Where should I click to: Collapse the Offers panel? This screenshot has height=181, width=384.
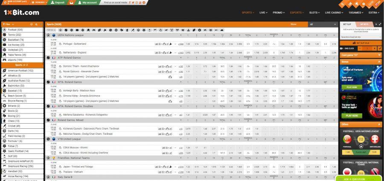[x=361, y=124]
